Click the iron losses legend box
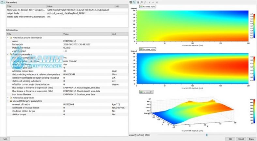The height and width of the screenshot is (141, 257). [146, 92]
